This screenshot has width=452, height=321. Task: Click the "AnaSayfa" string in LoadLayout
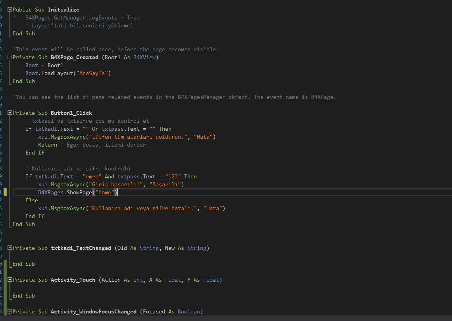pos(94,73)
